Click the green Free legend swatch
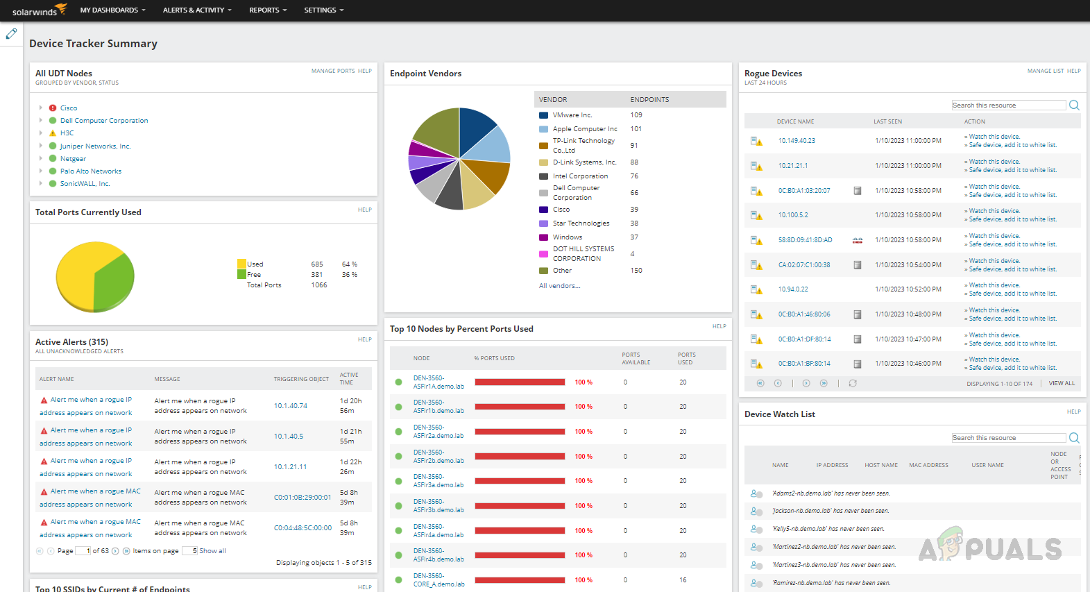1090x592 pixels. click(241, 274)
